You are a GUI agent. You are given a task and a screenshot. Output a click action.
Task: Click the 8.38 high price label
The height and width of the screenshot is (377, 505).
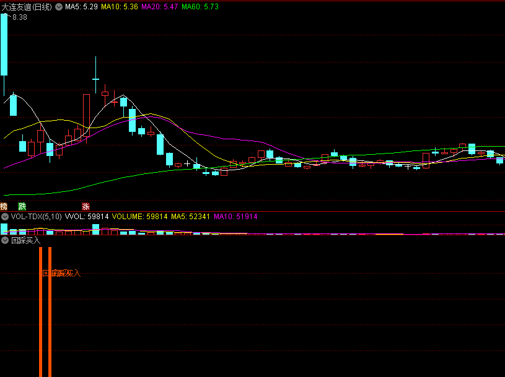(20, 17)
